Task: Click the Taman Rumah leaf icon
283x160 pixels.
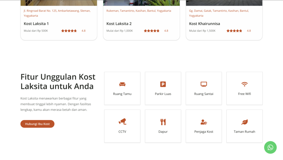Action: 244,122
